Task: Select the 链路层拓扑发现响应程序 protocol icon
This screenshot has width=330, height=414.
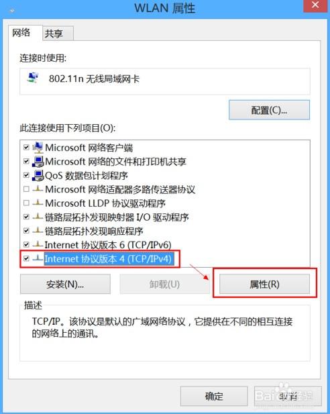Action: (x=38, y=231)
